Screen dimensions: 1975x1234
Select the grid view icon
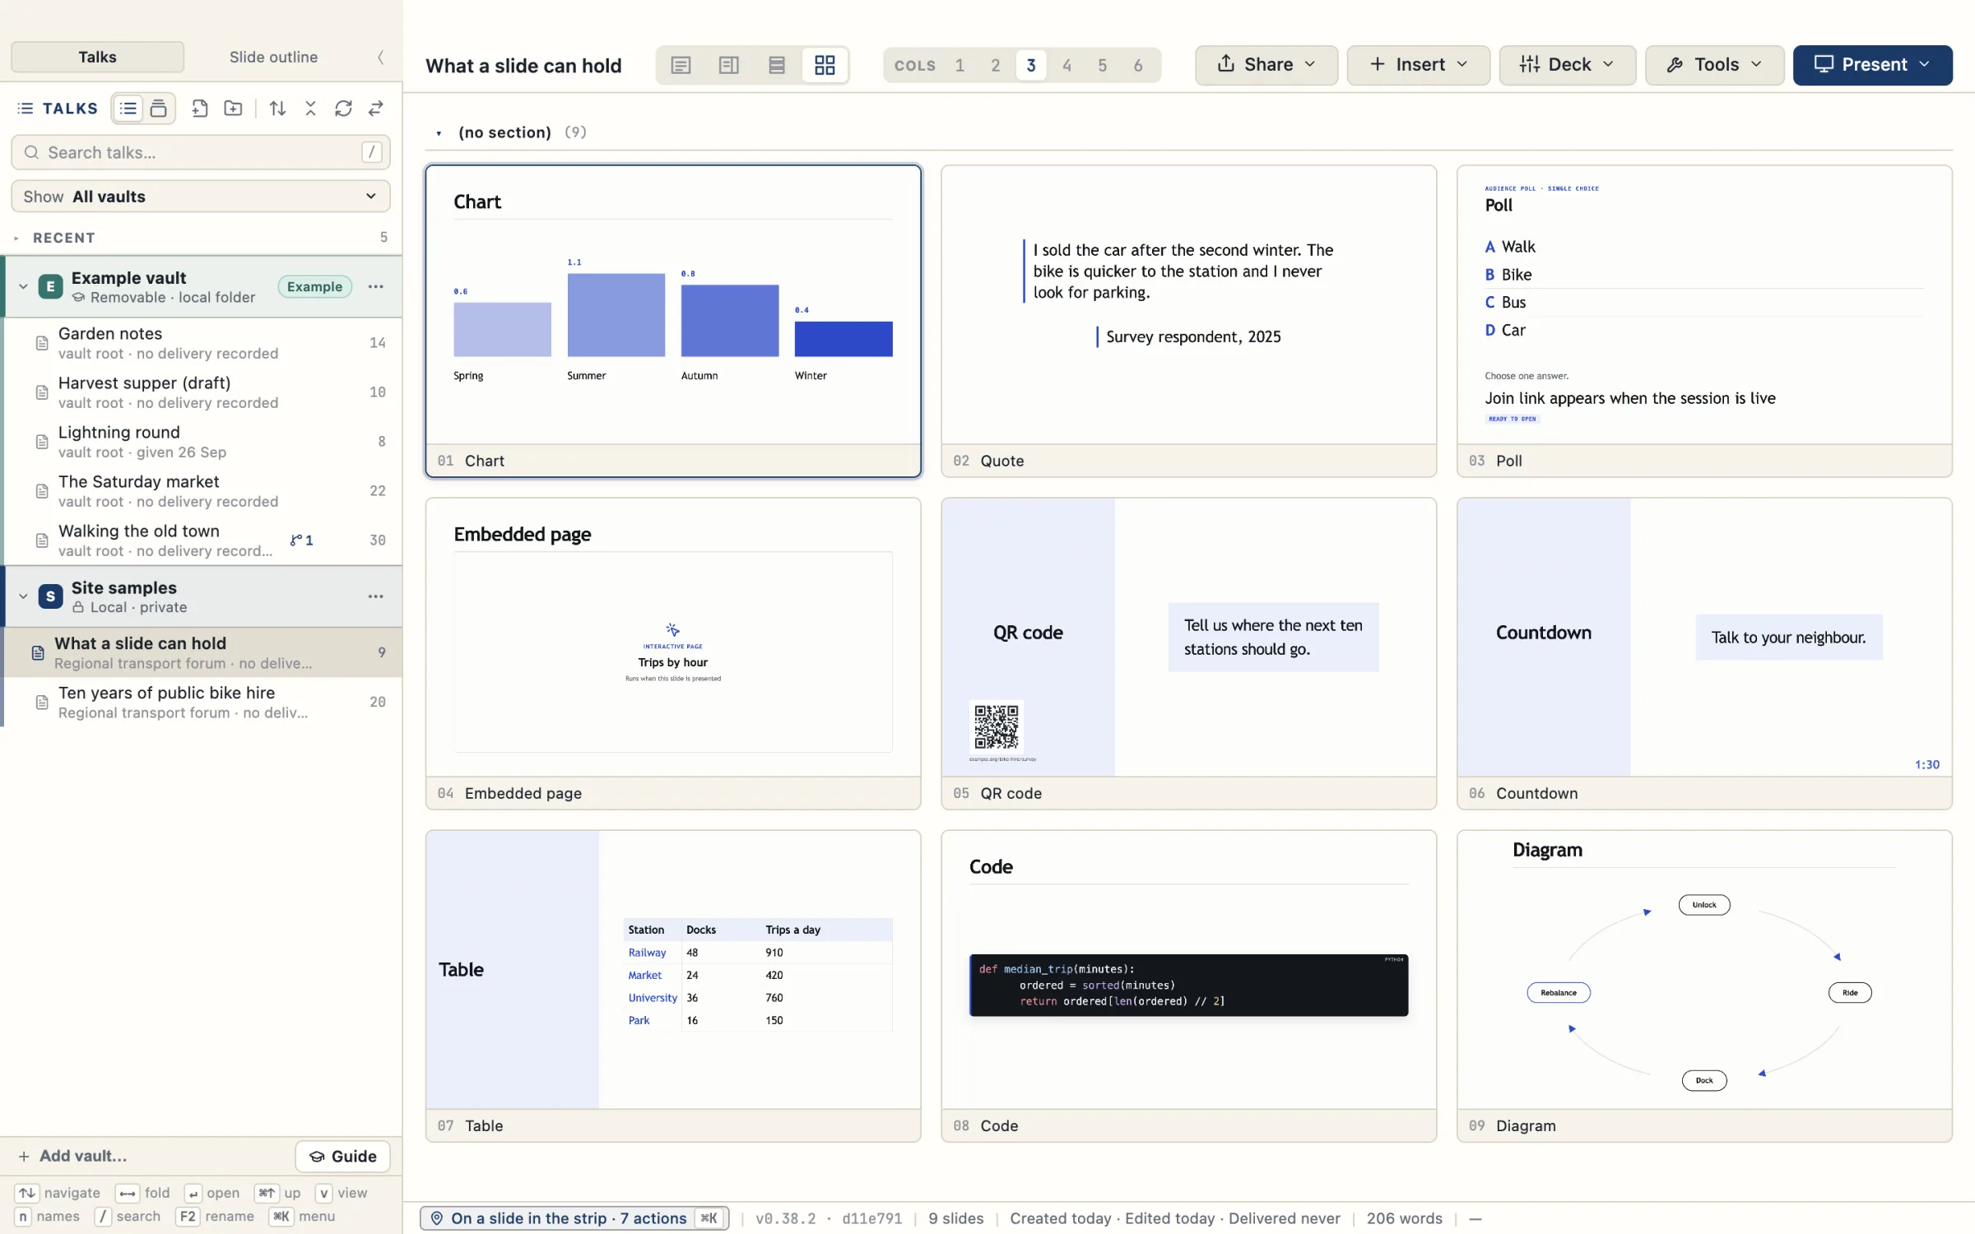(x=825, y=65)
